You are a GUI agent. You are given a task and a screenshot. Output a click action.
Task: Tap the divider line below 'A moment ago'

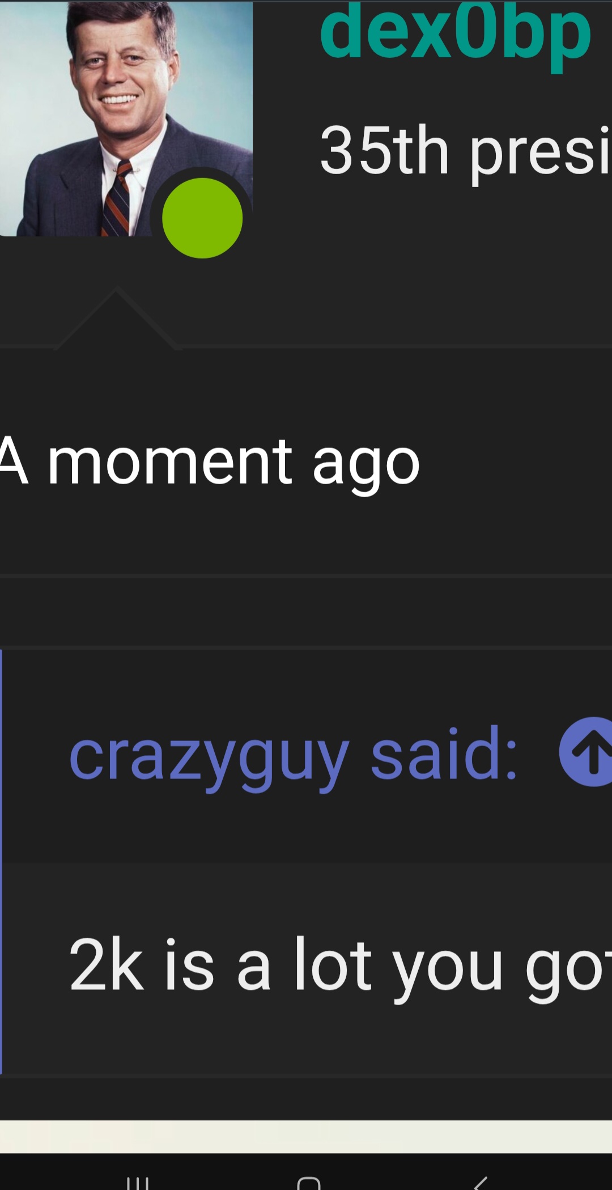pyautogui.click(x=306, y=576)
